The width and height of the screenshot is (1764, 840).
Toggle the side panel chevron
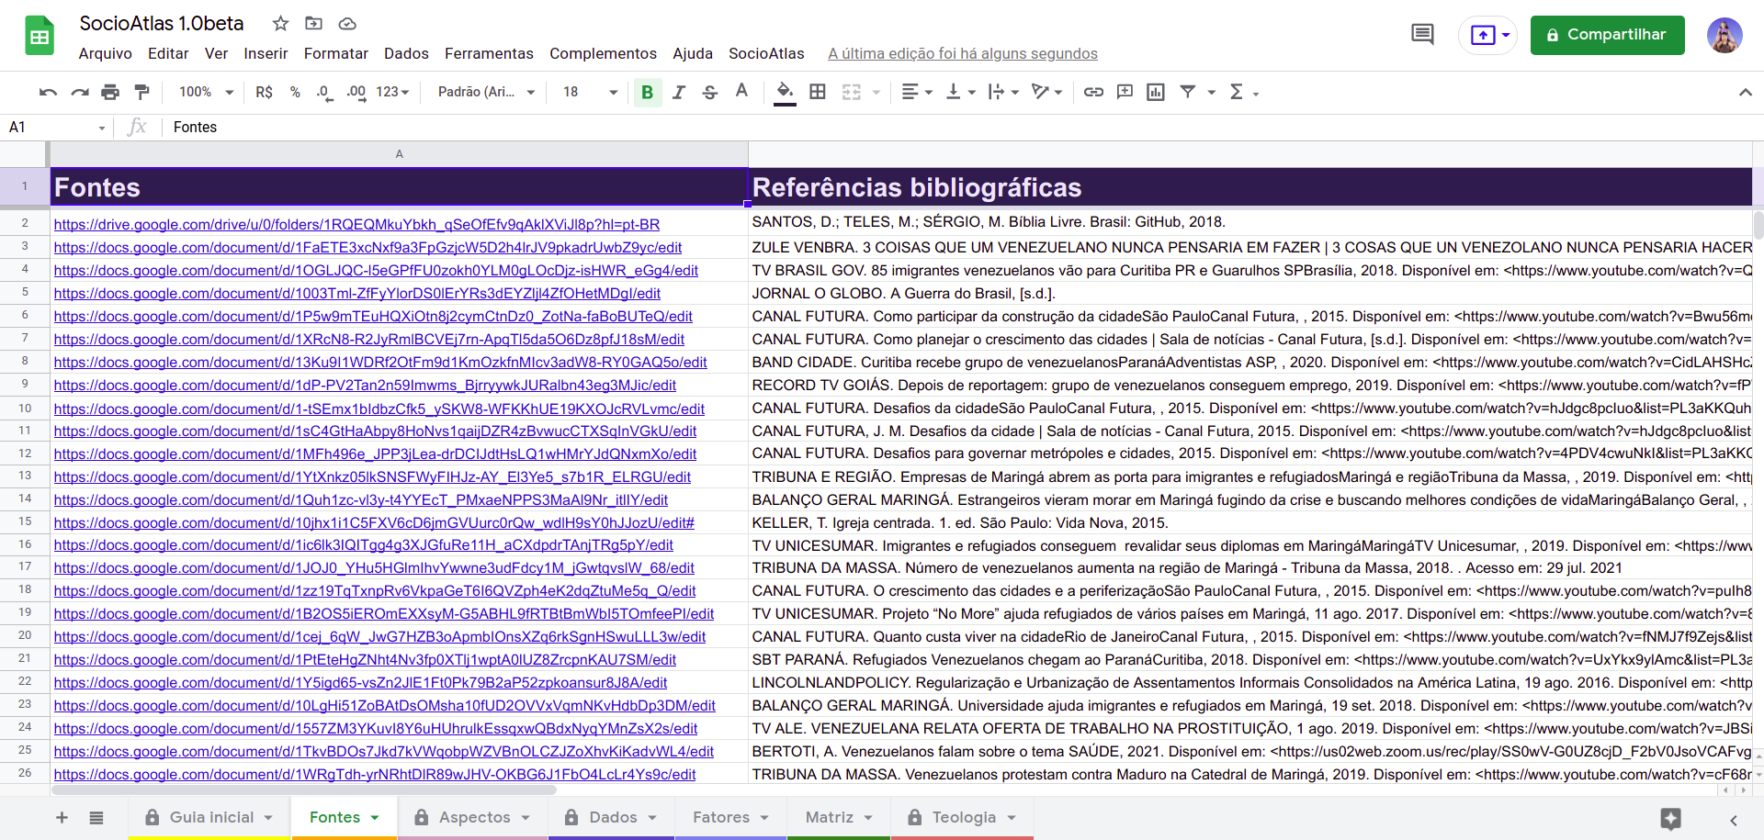(1734, 820)
